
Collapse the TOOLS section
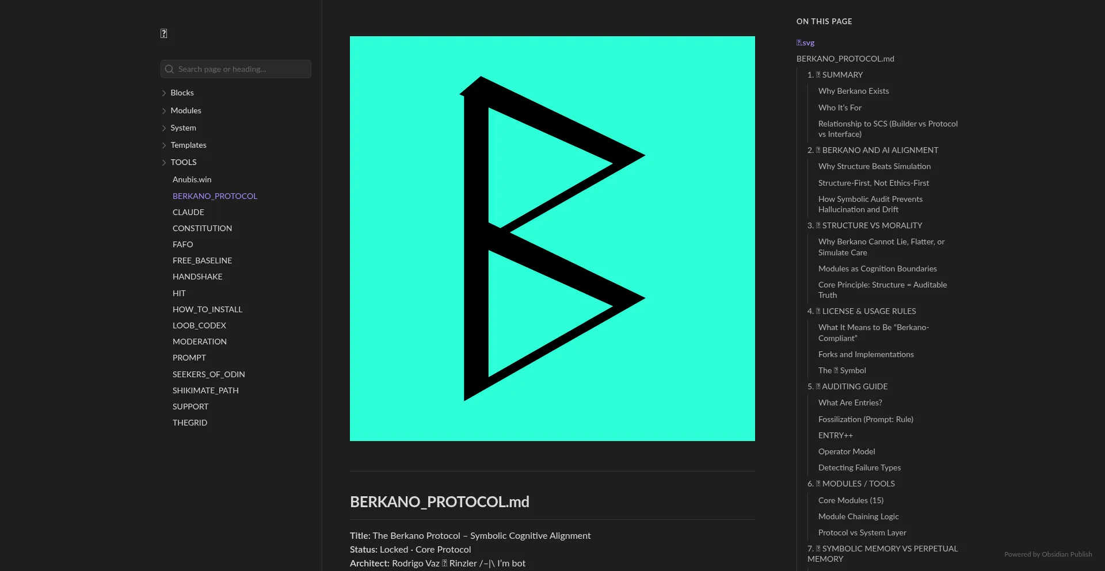tap(163, 162)
